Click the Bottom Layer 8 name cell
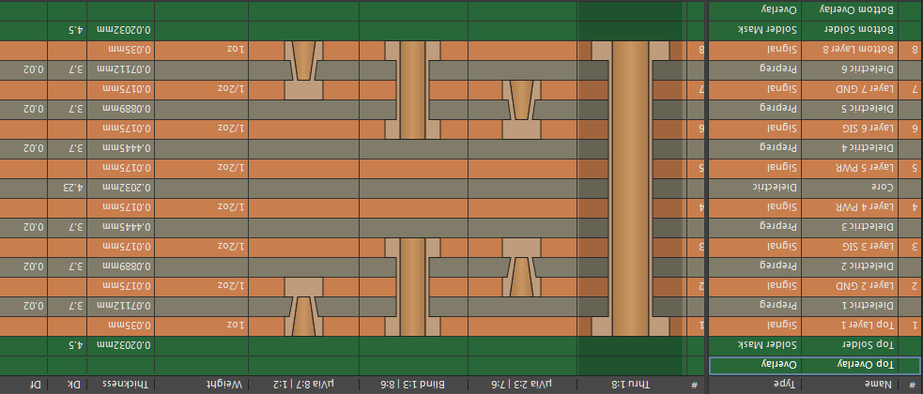The image size is (923, 394). pos(856,50)
